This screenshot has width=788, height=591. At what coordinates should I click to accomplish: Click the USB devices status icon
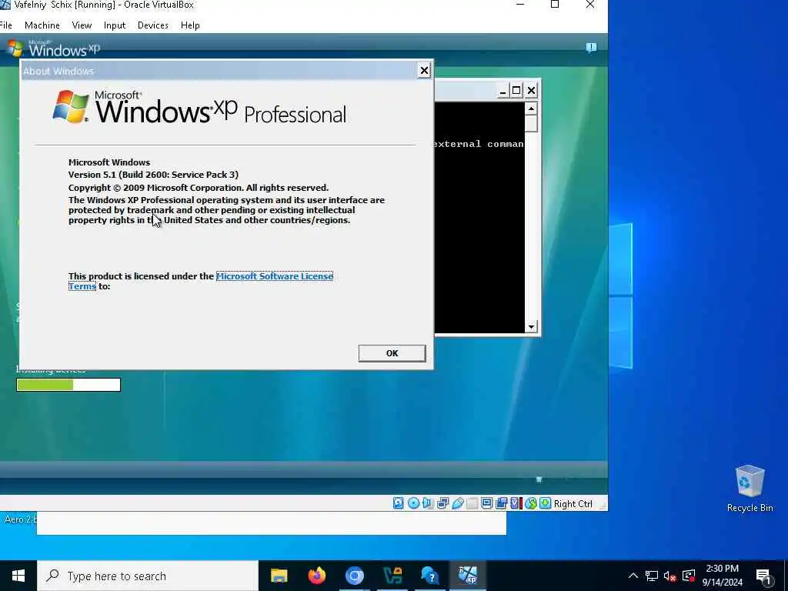click(x=457, y=503)
